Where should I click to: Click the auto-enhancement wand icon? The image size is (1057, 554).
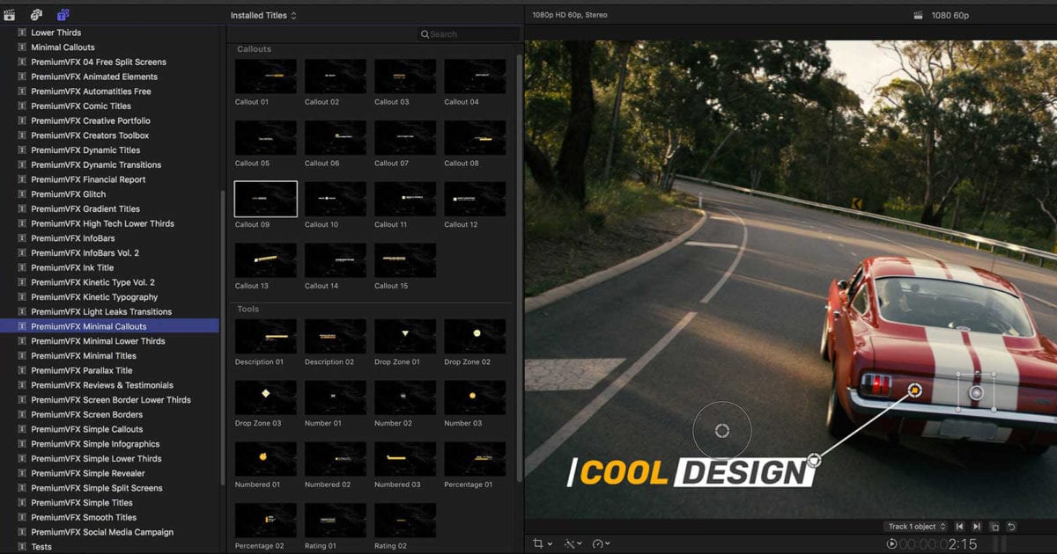570,543
